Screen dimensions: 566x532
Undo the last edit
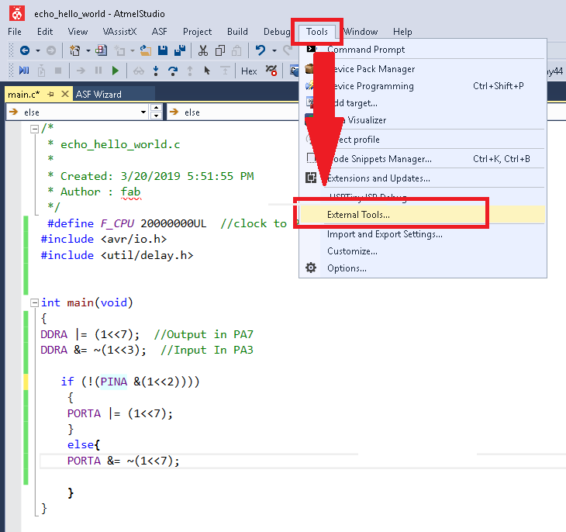(x=260, y=50)
